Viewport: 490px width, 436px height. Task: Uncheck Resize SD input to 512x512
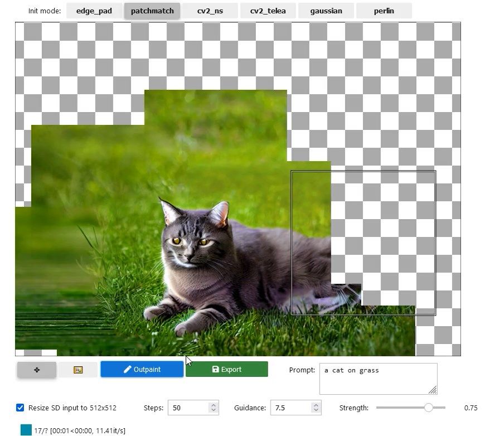click(x=20, y=408)
